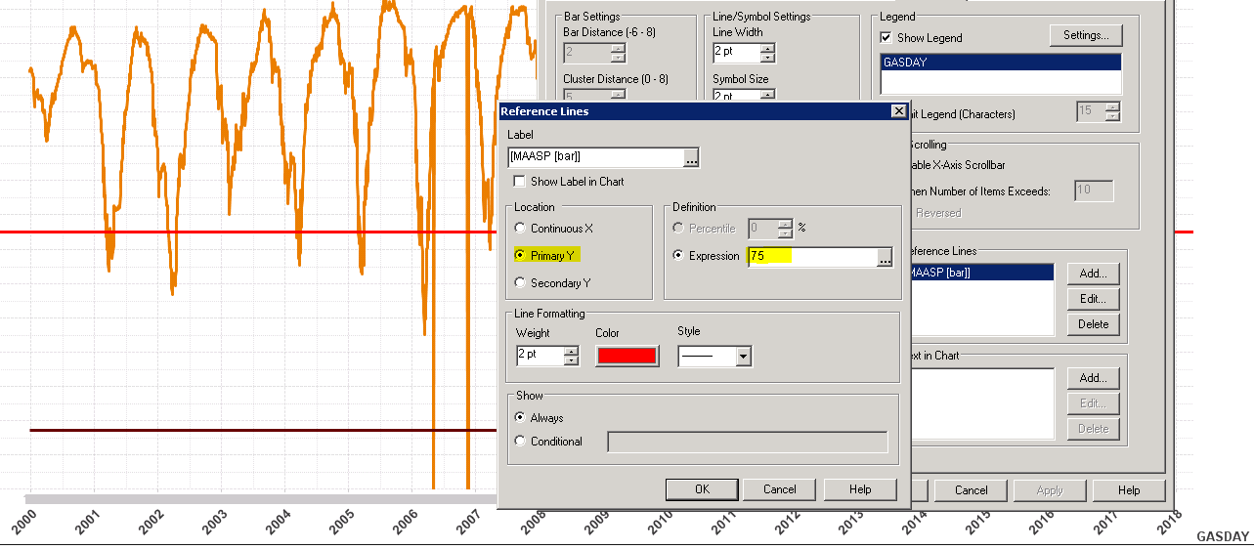Add a new reference line
This screenshot has height=550, width=1254.
1093,274
